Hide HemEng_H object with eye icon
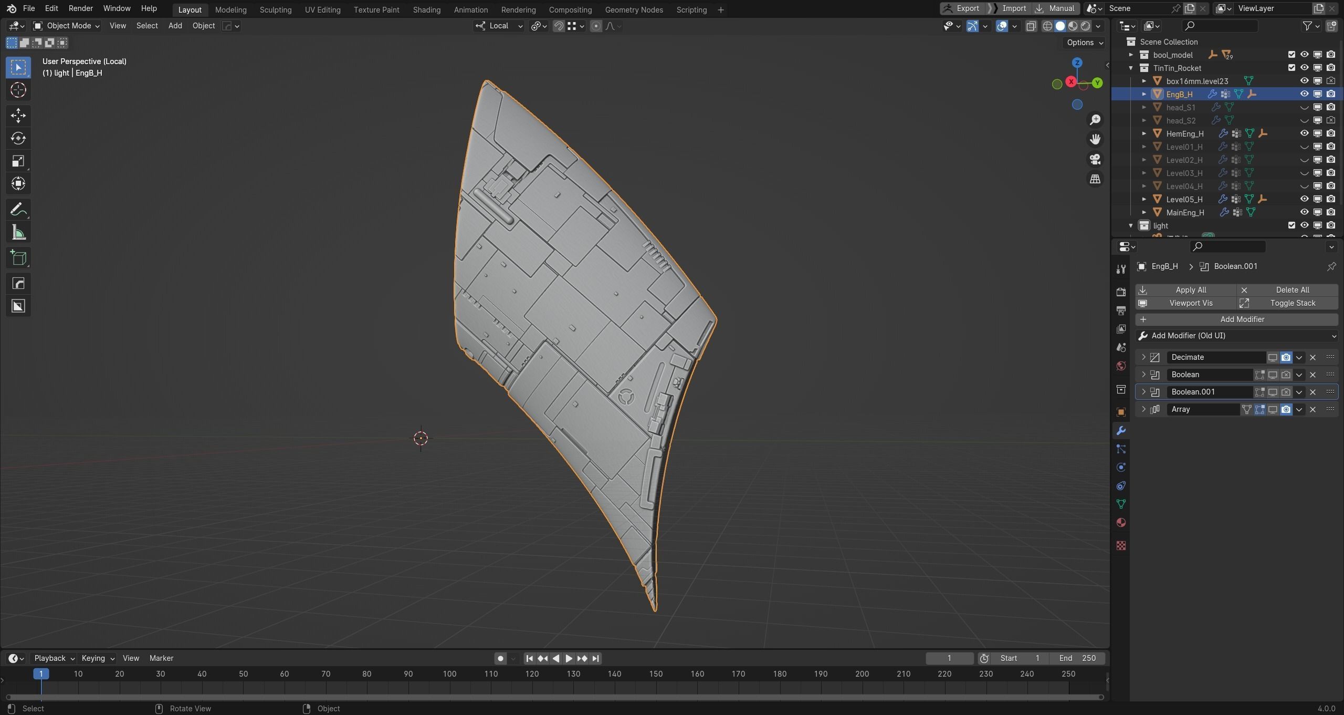The width and height of the screenshot is (1344, 715). pyautogui.click(x=1304, y=133)
